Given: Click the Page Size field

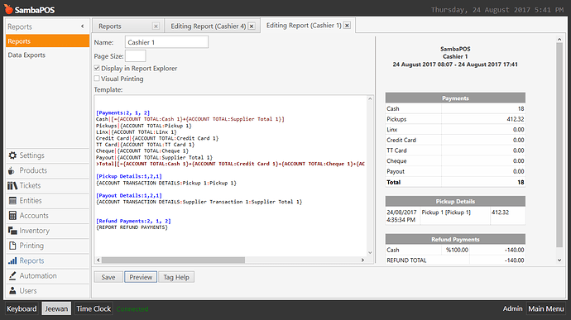Looking at the screenshot, I should (136, 56).
